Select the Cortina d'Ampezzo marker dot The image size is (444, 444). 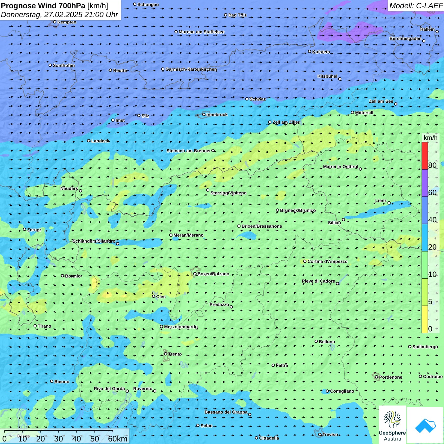305,261
